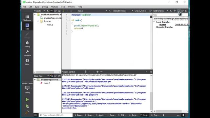Filter tree in Projects panel
Image resolution: width=210 pixels, height=118 pixels.
[x=48, y=11]
